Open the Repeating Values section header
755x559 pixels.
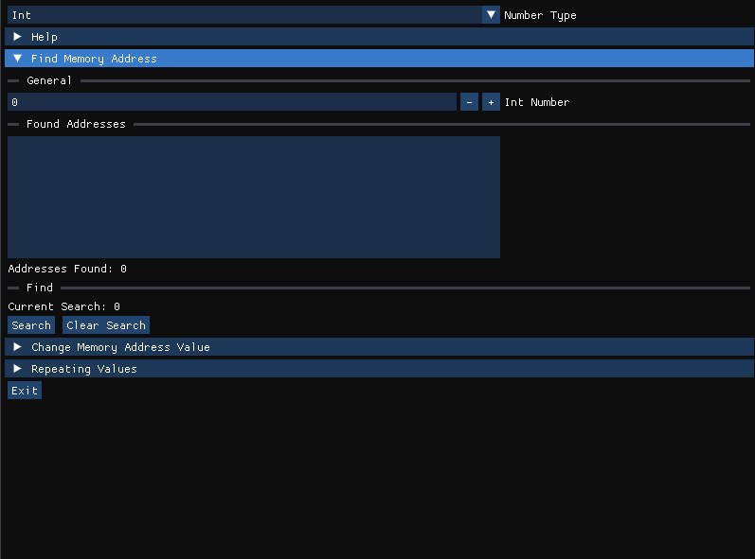click(x=84, y=369)
